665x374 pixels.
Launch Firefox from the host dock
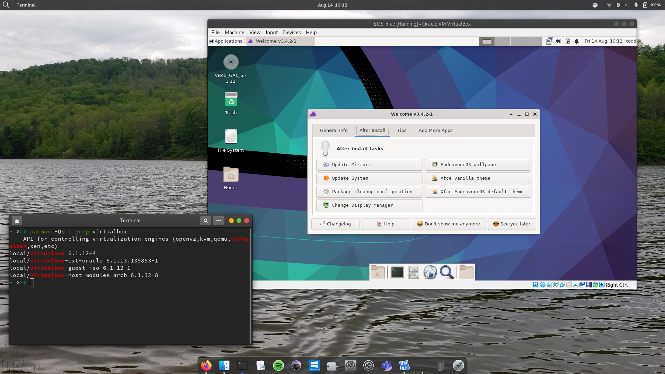(x=206, y=365)
